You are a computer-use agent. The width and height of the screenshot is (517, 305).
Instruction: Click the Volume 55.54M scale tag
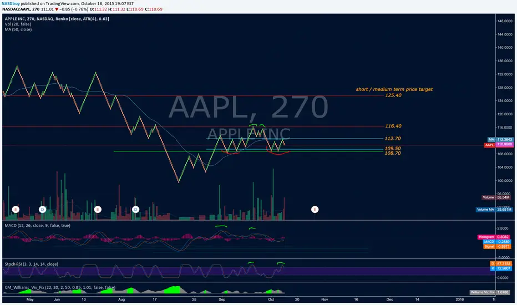pos(496,197)
